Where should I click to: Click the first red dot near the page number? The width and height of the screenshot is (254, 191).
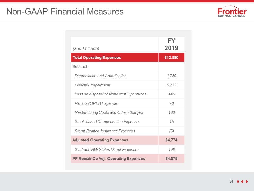coord(238,181)
